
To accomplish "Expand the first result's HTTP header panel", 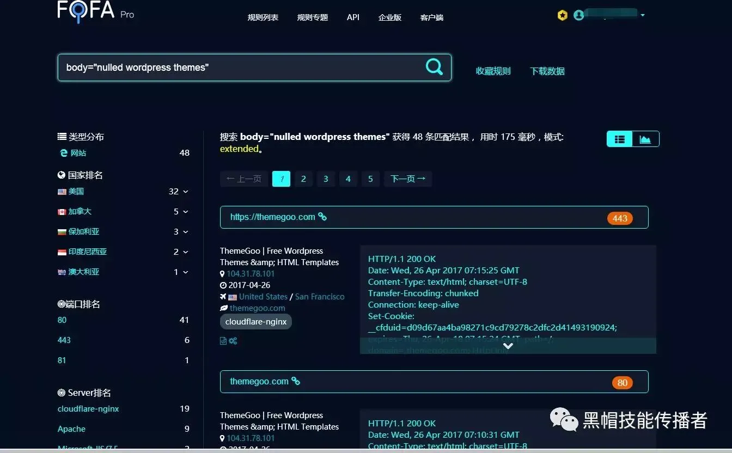I will pos(508,346).
